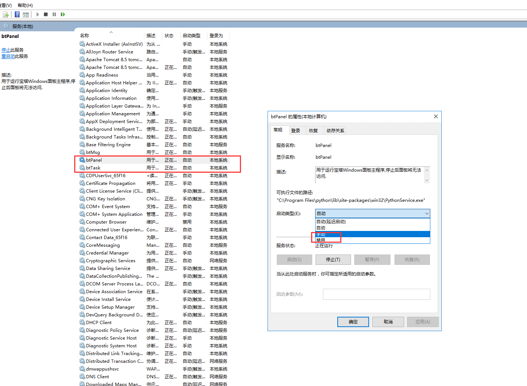Sort services by the 启动类型 column header

pos(194,36)
